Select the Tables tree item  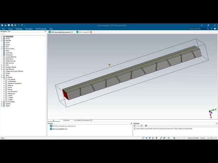pyautogui.click(x=7, y=106)
